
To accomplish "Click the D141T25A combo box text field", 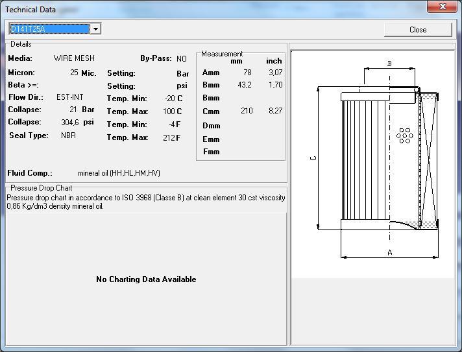I will coord(49,29).
